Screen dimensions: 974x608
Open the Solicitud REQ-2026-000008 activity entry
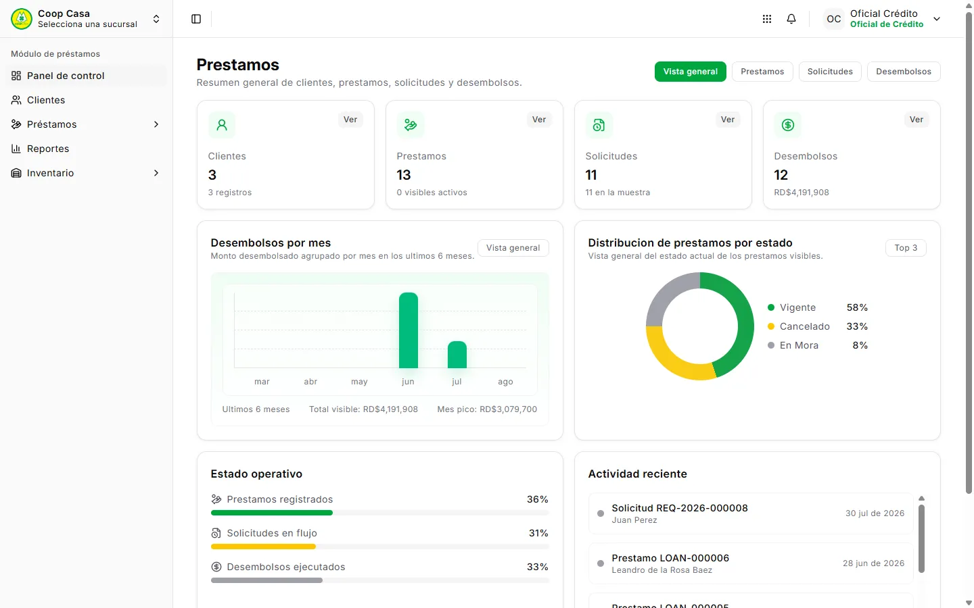751,513
